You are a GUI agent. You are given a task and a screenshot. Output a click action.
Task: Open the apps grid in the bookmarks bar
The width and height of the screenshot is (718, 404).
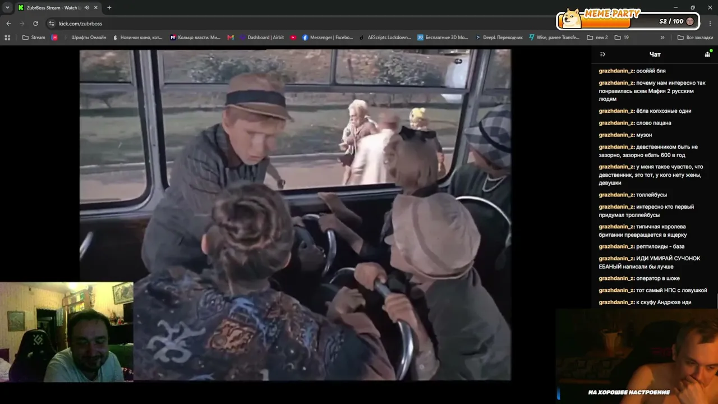tap(7, 38)
